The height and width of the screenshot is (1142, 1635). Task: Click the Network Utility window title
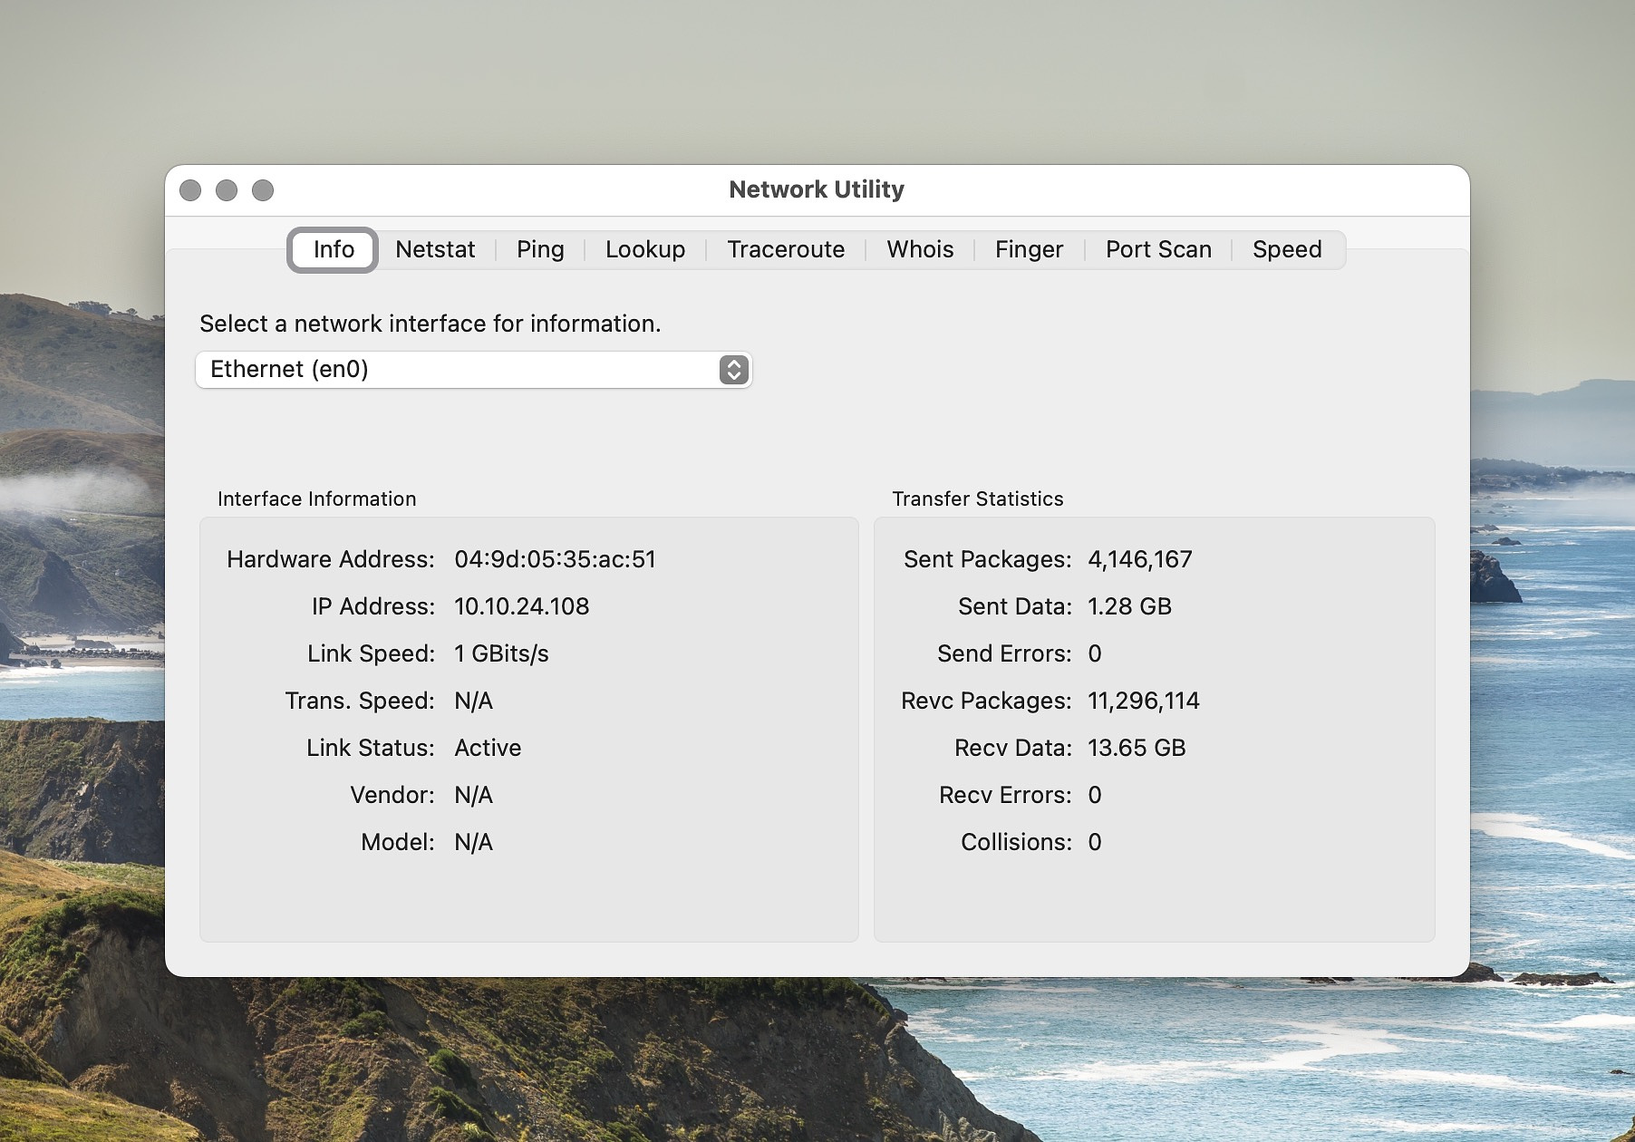[x=817, y=189]
